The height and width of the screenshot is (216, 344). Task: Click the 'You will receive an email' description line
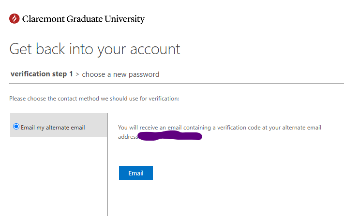click(220, 128)
